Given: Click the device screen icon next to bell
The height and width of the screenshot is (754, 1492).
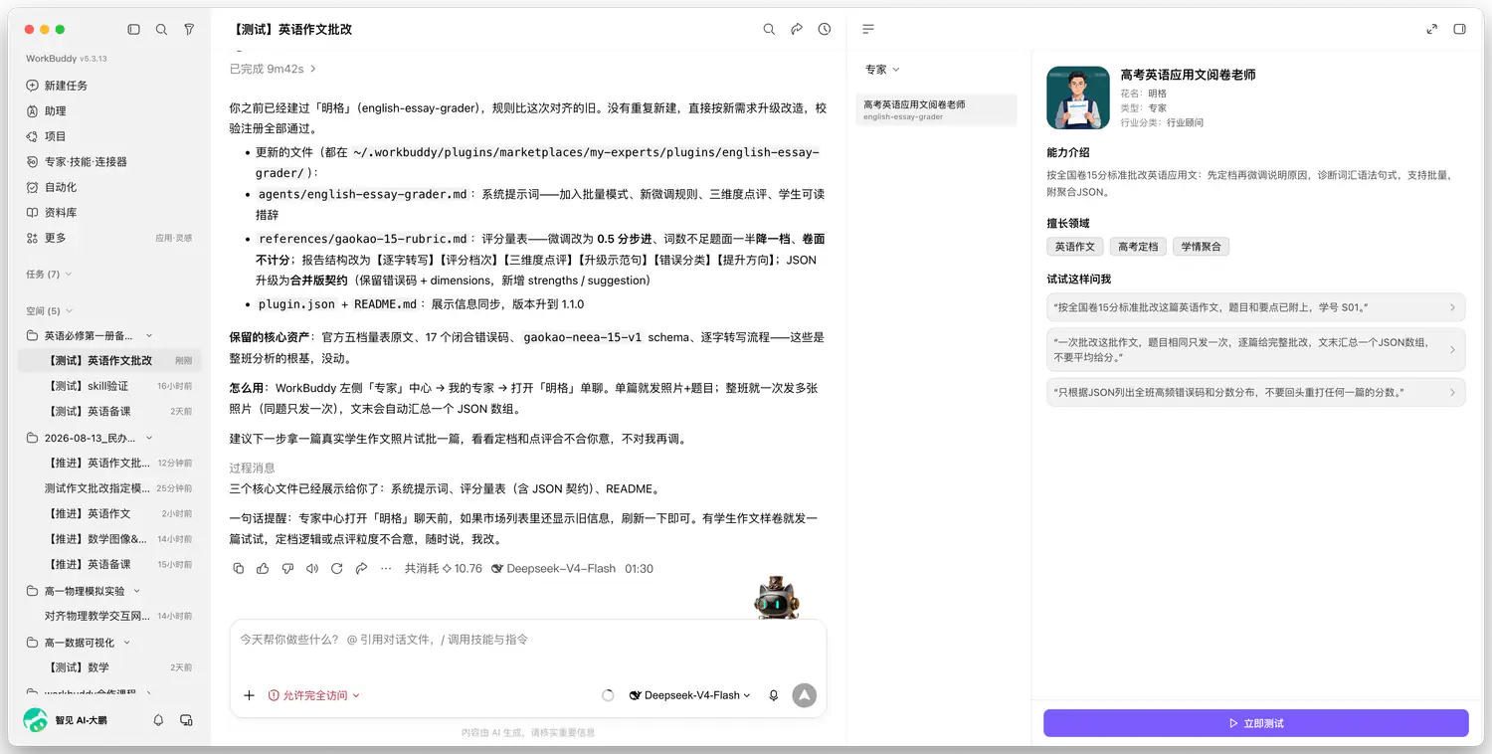Looking at the screenshot, I should click(x=186, y=720).
